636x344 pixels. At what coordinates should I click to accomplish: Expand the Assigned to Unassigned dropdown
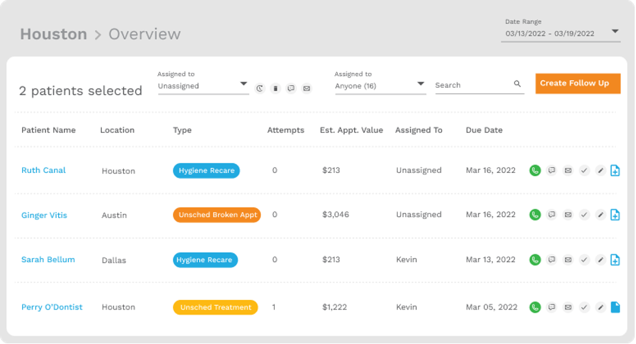(x=243, y=85)
